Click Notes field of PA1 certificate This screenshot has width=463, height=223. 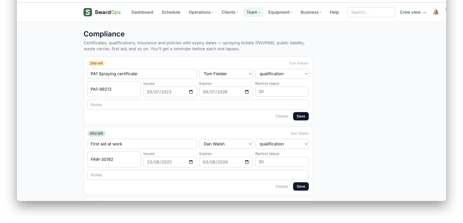[198, 105]
